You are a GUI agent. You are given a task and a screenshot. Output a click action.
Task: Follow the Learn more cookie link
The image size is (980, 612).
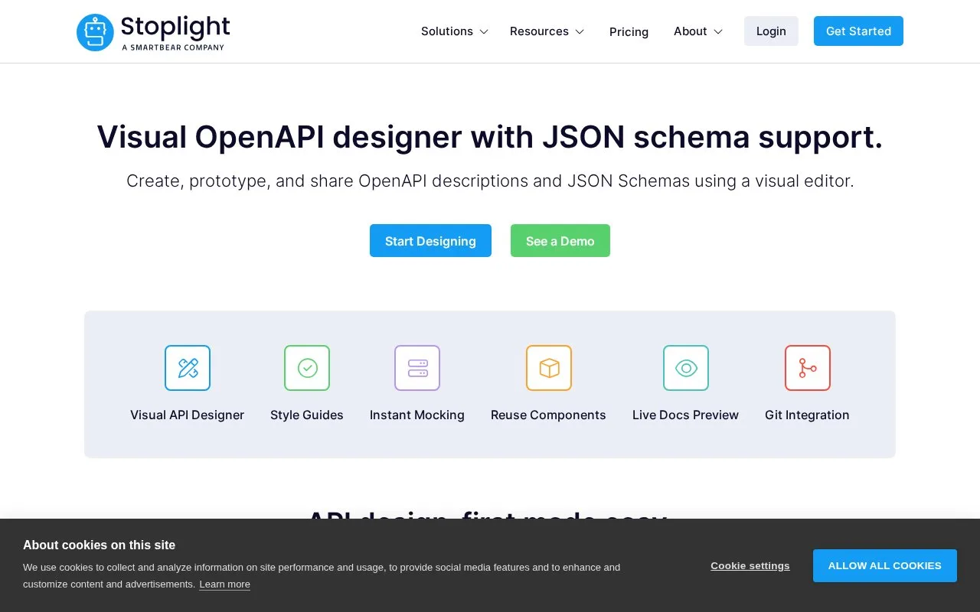point(224,584)
